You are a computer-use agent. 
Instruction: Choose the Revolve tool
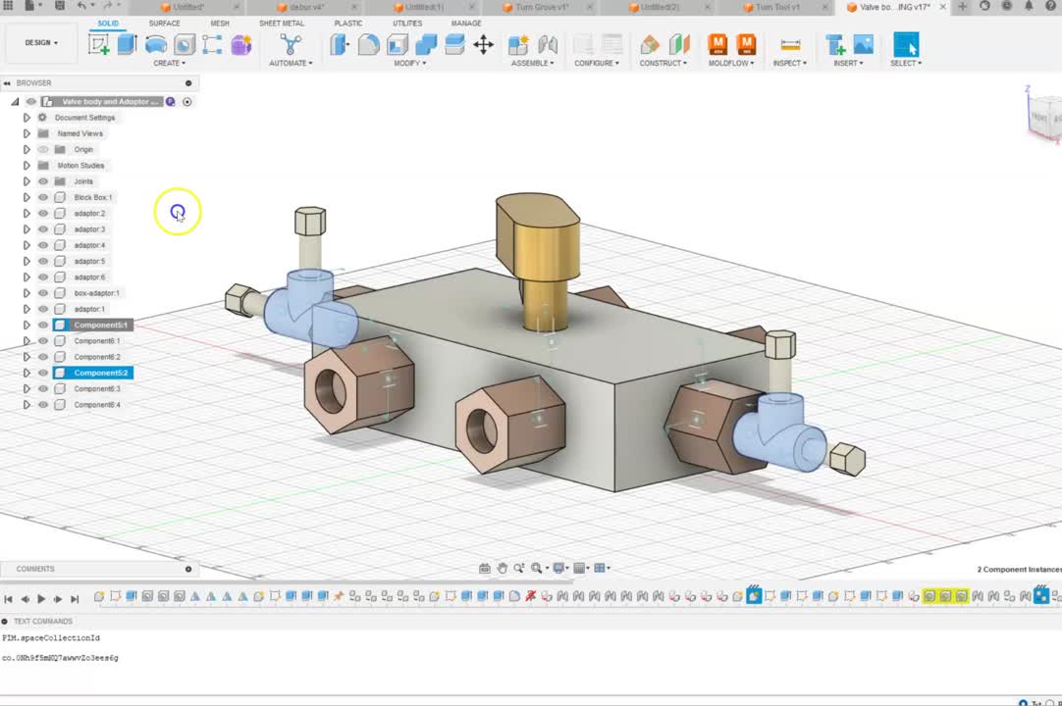tap(156, 45)
